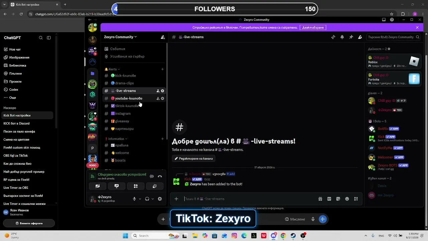
Task: Open the GIF picker
Action: 329,199
